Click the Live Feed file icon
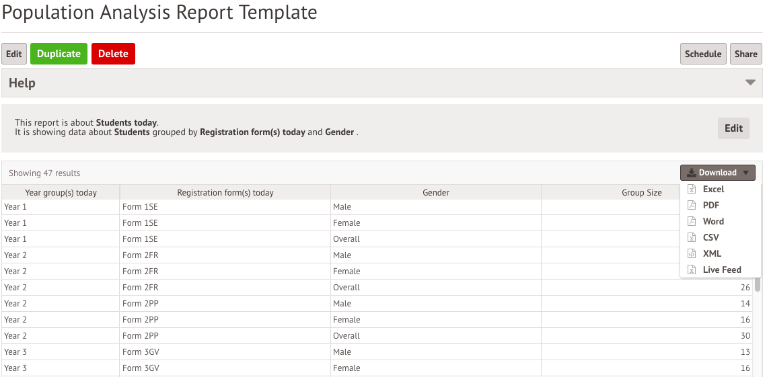The width and height of the screenshot is (767, 377). [x=692, y=269]
